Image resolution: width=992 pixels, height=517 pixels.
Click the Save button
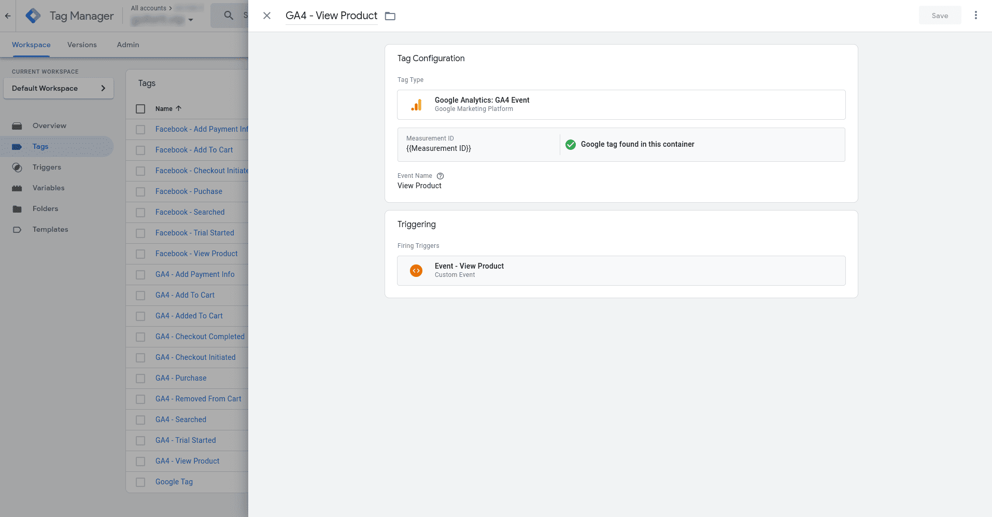pos(940,15)
